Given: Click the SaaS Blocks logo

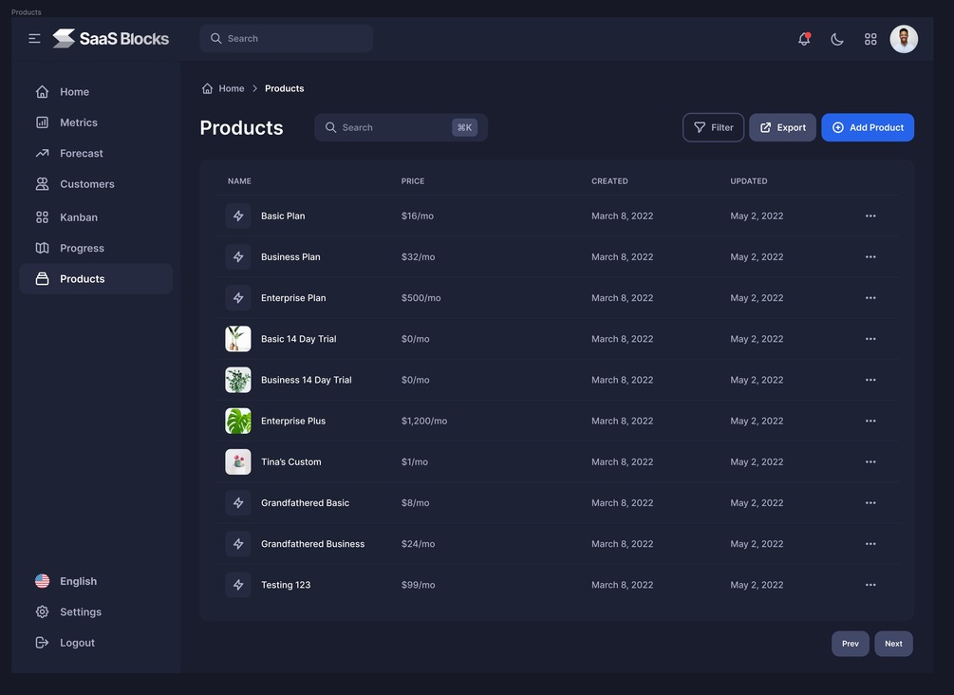Looking at the screenshot, I should click(110, 38).
